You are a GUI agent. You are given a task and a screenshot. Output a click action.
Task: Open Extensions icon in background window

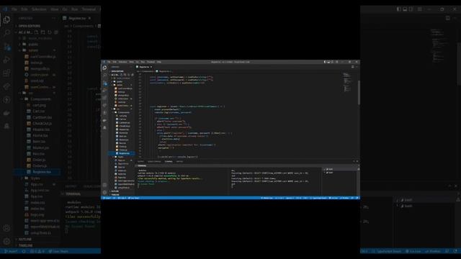(6, 73)
